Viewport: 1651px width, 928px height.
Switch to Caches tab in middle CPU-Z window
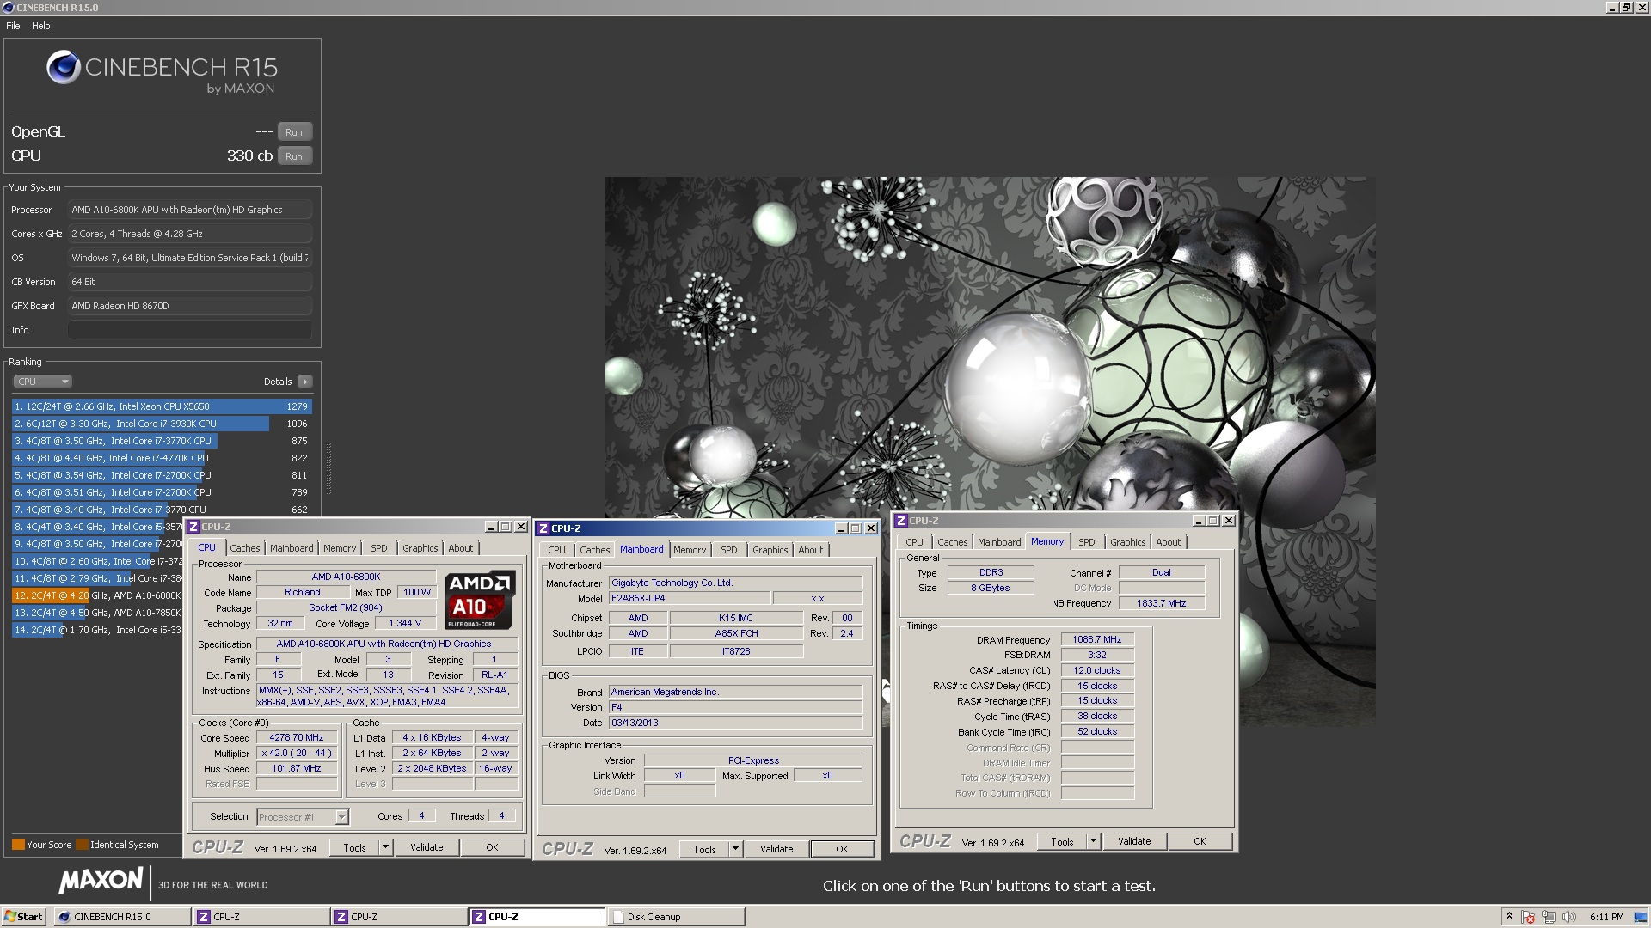(x=594, y=550)
